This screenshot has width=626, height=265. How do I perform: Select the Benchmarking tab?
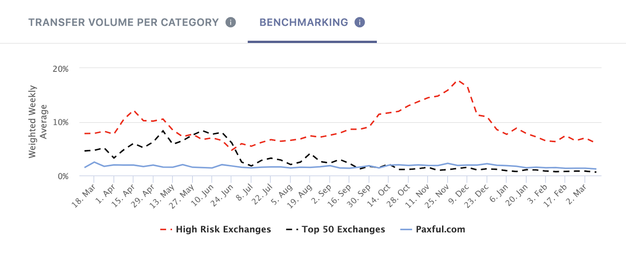tap(304, 22)
